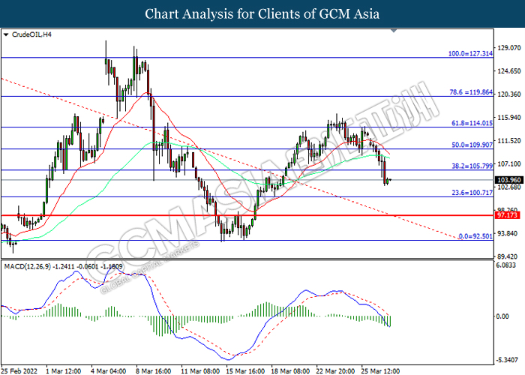Viewport: 525px width, 375px height.
Task: Click the red 97.173 price level tag
Action: [508, 215]
